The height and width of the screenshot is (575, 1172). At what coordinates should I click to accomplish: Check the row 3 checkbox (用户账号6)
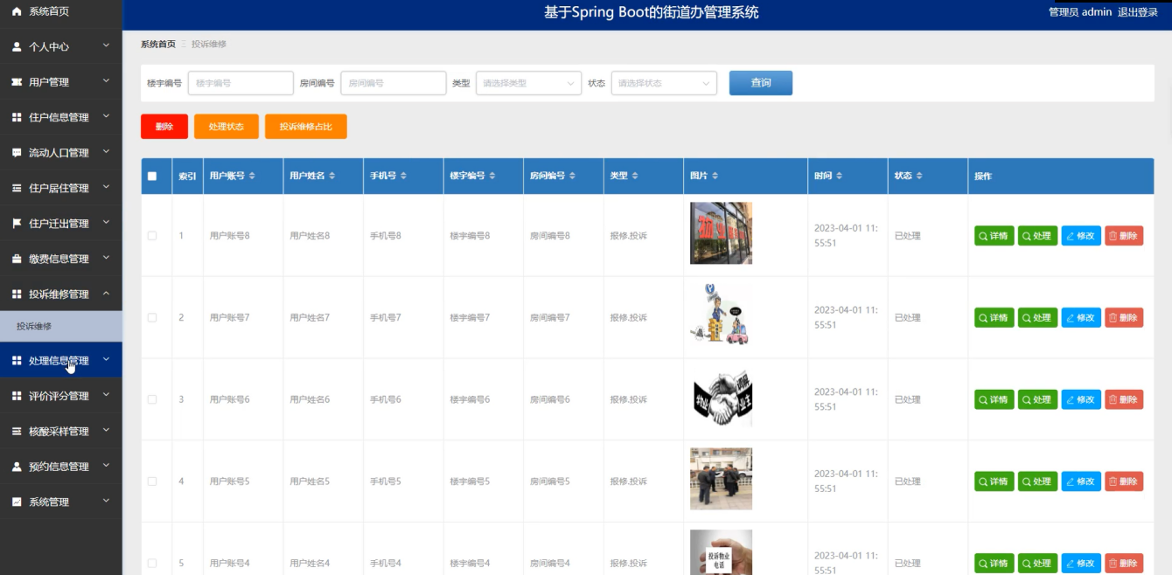coord(152,399)
